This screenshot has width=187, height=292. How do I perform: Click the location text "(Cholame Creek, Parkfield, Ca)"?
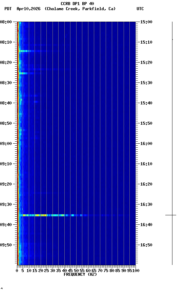80,9
